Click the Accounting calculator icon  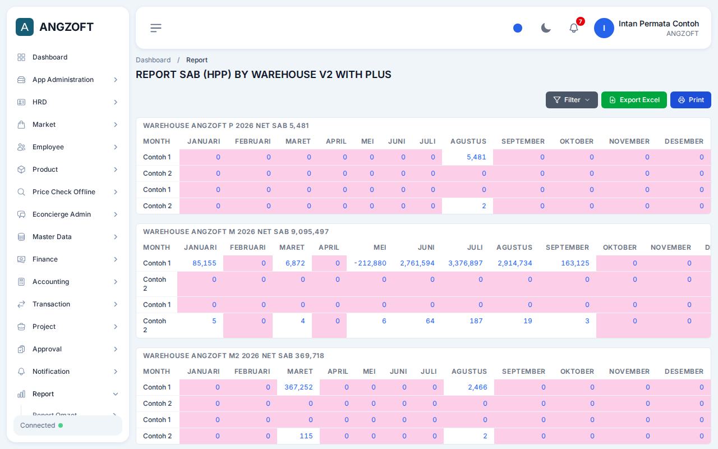[21, 282]
